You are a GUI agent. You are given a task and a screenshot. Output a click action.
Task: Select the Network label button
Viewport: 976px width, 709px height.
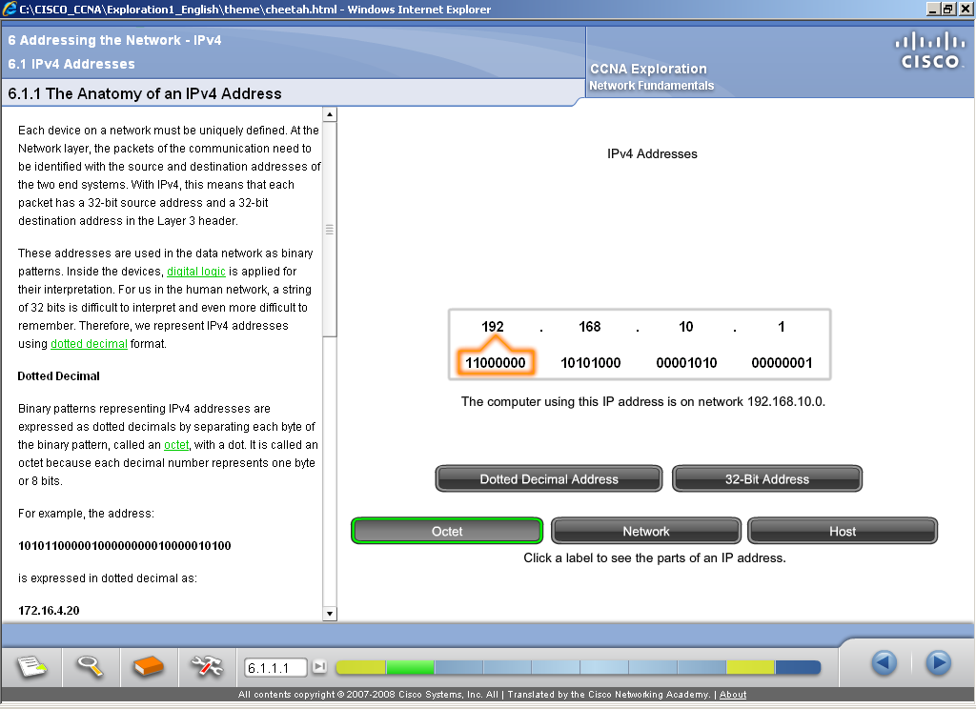[x=646, y=531]
